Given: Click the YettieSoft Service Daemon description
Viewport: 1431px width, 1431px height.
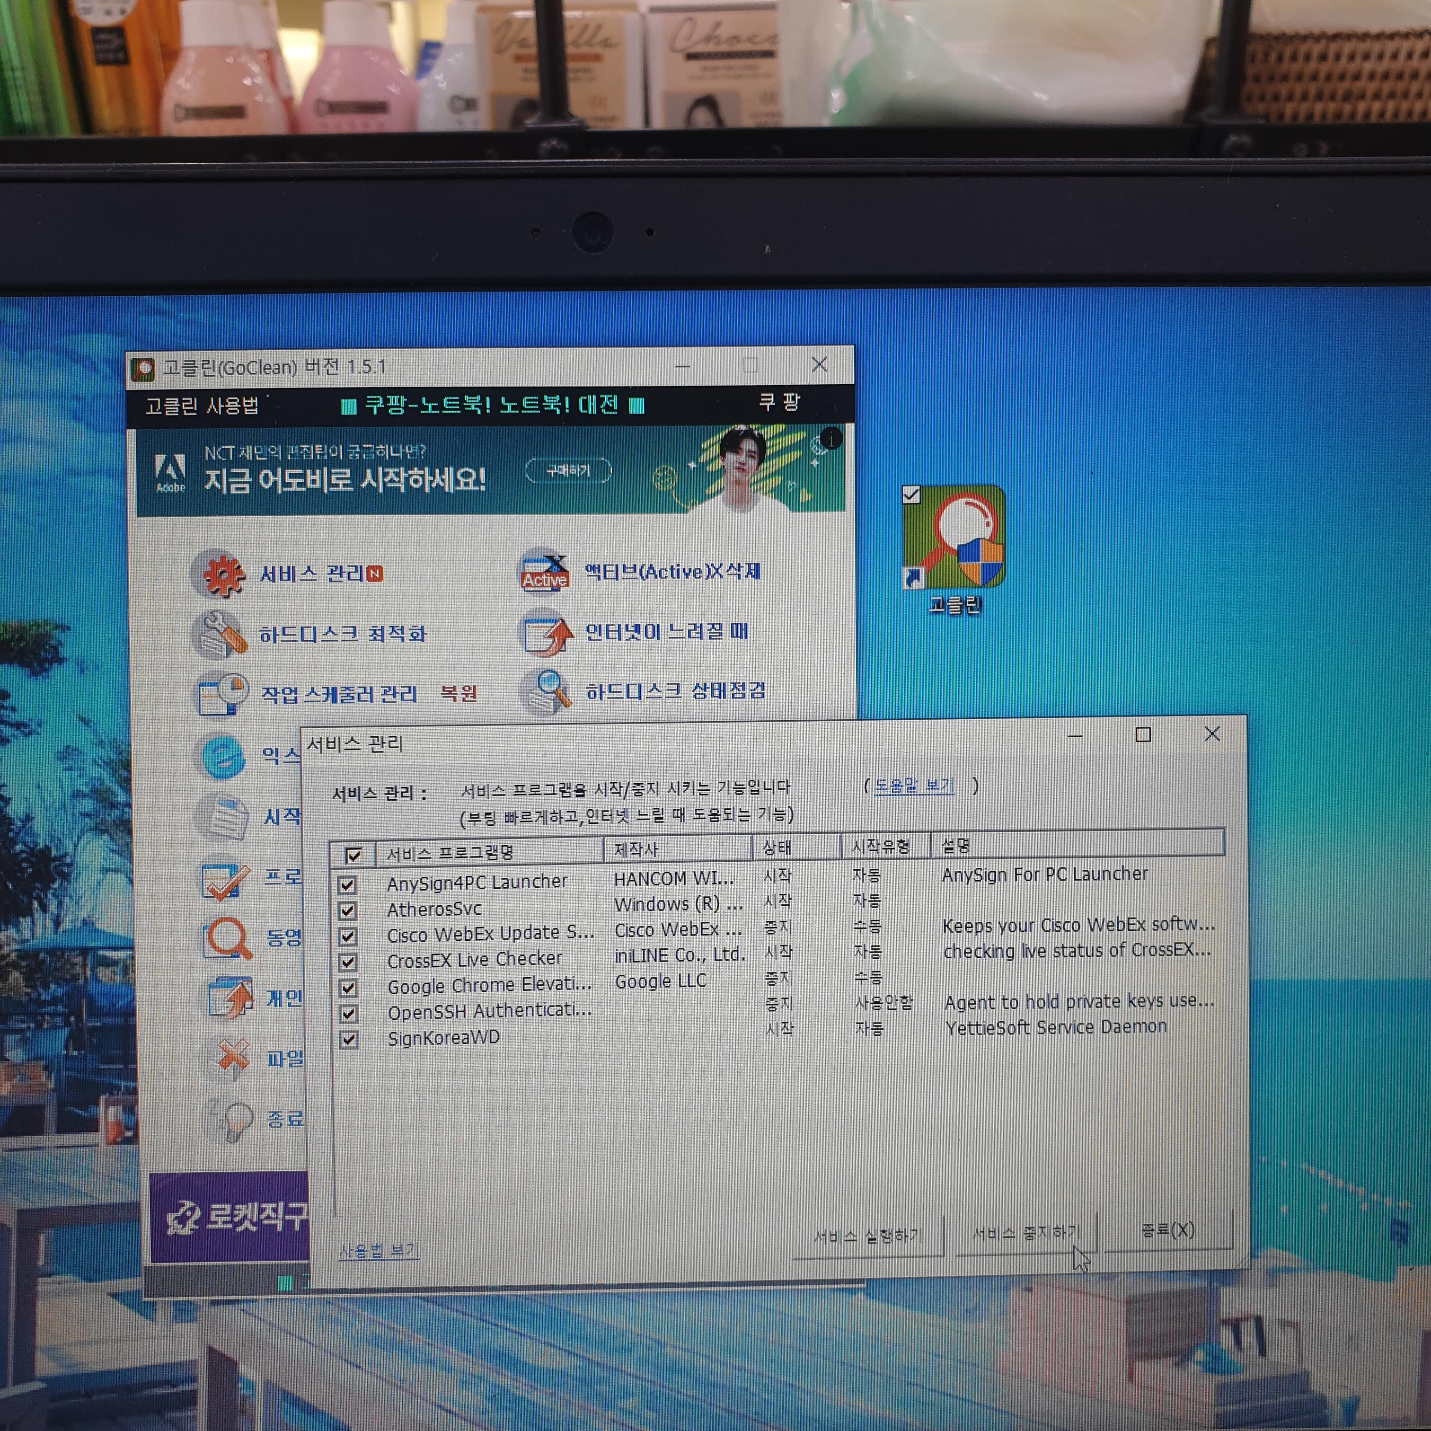Looking at the screenshot, I should tap(1056, 1026).
